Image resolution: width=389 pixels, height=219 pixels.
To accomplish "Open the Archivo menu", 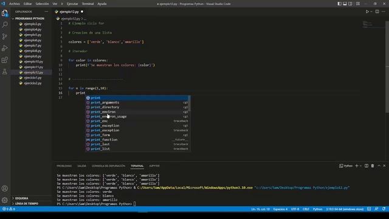I will pos(15,4).
